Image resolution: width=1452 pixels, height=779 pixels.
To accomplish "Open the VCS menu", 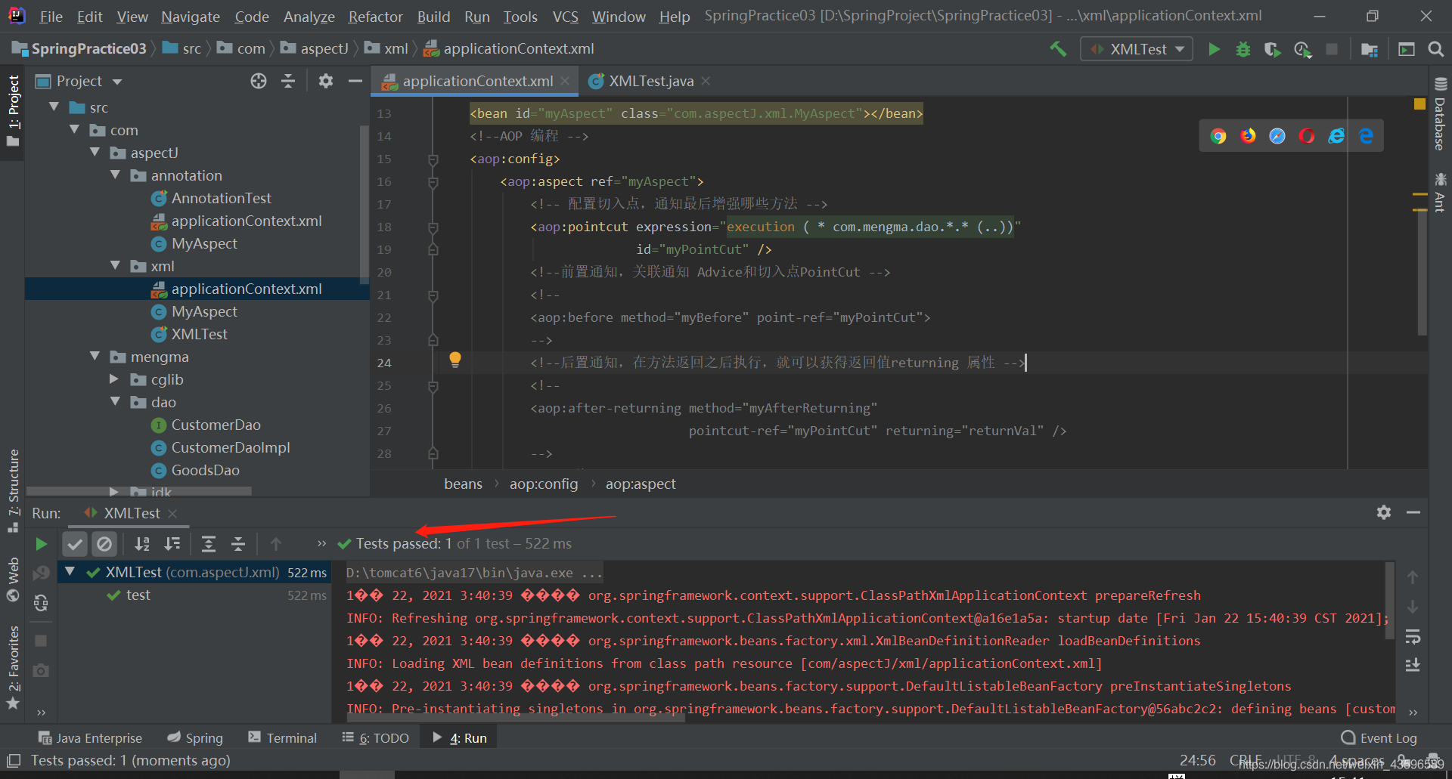I will pyautogui.click(x=565, y=17).
